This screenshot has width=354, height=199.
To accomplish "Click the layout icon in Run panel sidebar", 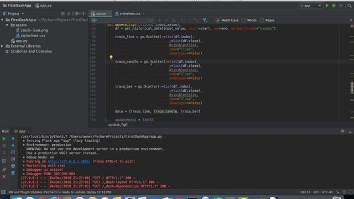I will [4, 161].
